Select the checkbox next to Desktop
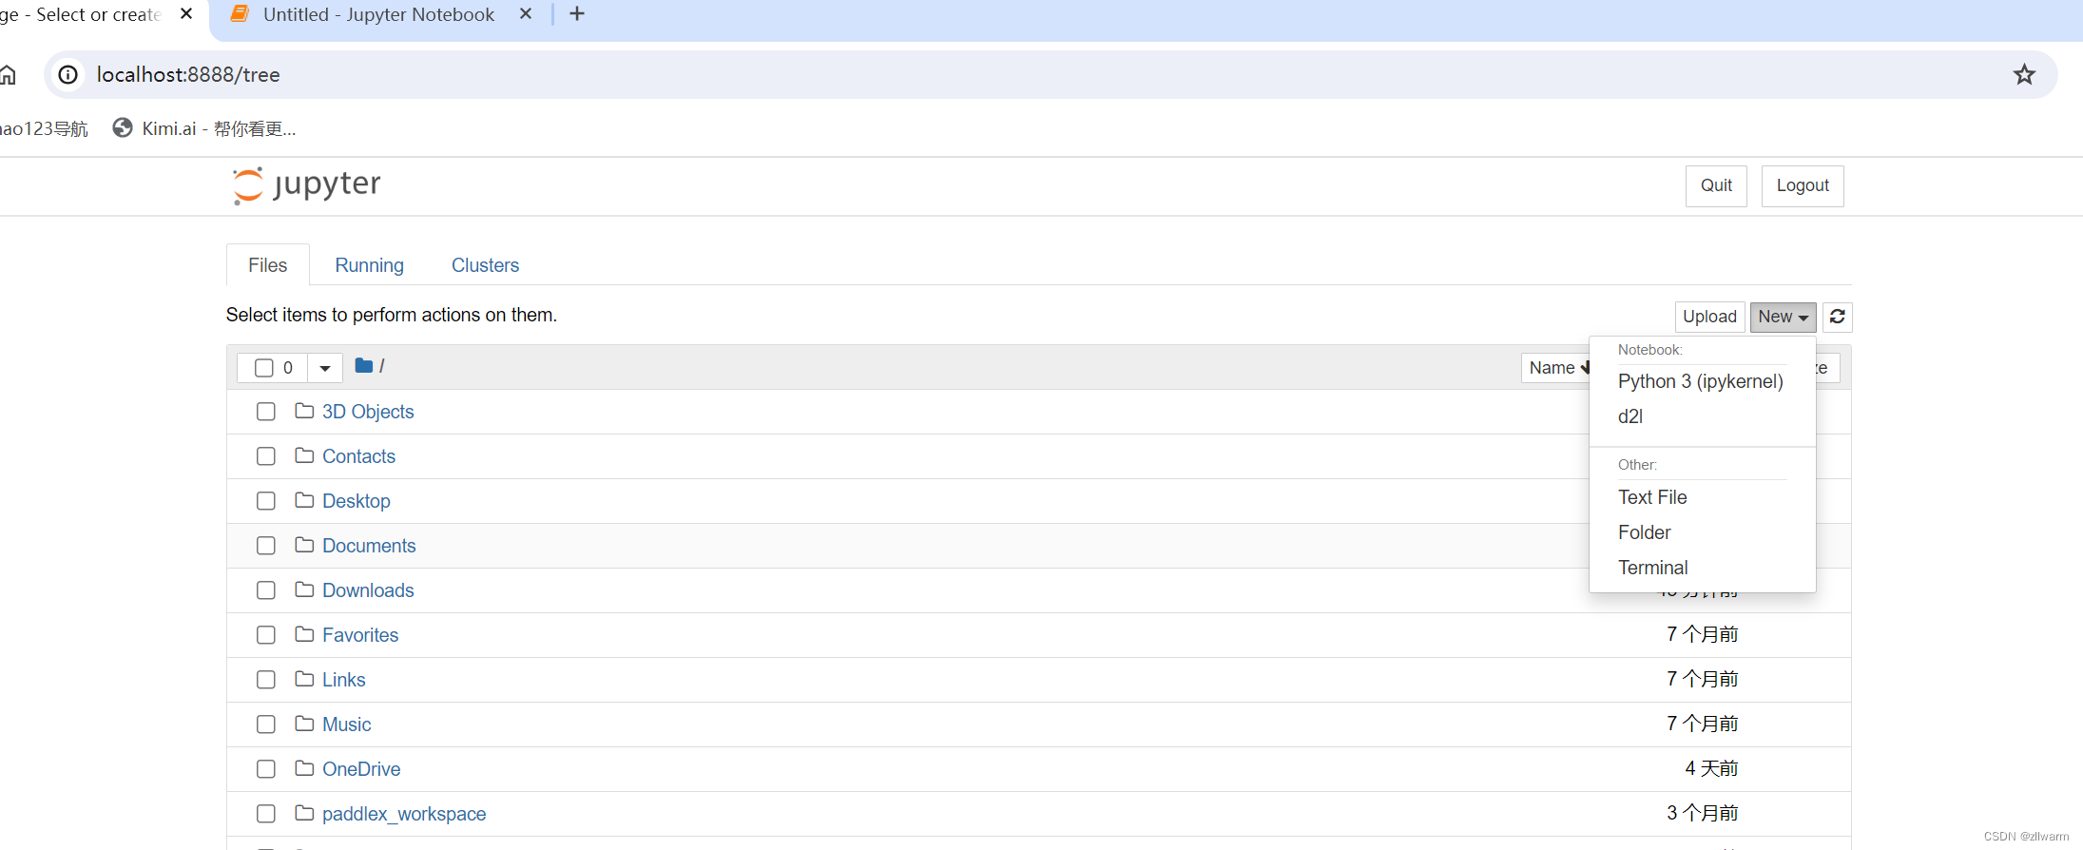 click(x=265, y=501)
